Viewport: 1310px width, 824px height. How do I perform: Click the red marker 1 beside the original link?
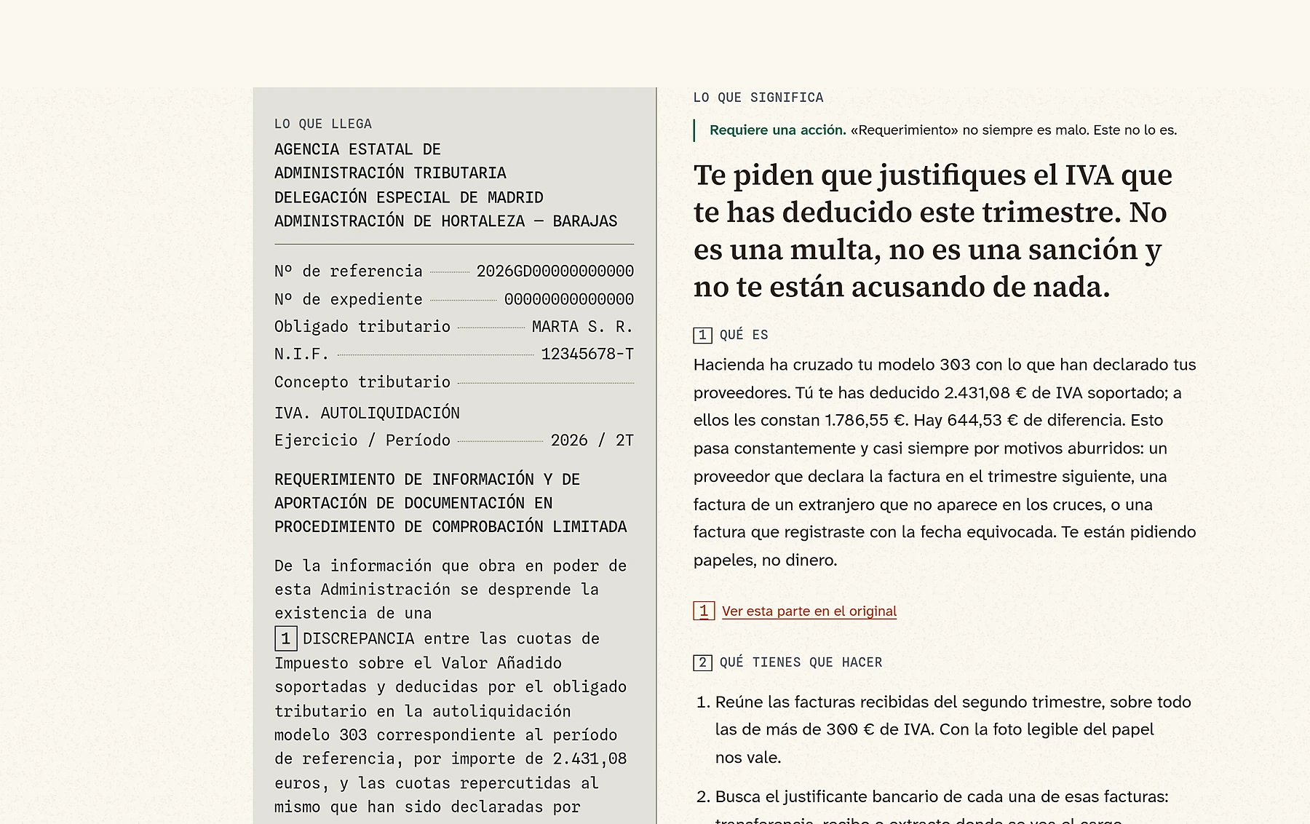point(703,611)
